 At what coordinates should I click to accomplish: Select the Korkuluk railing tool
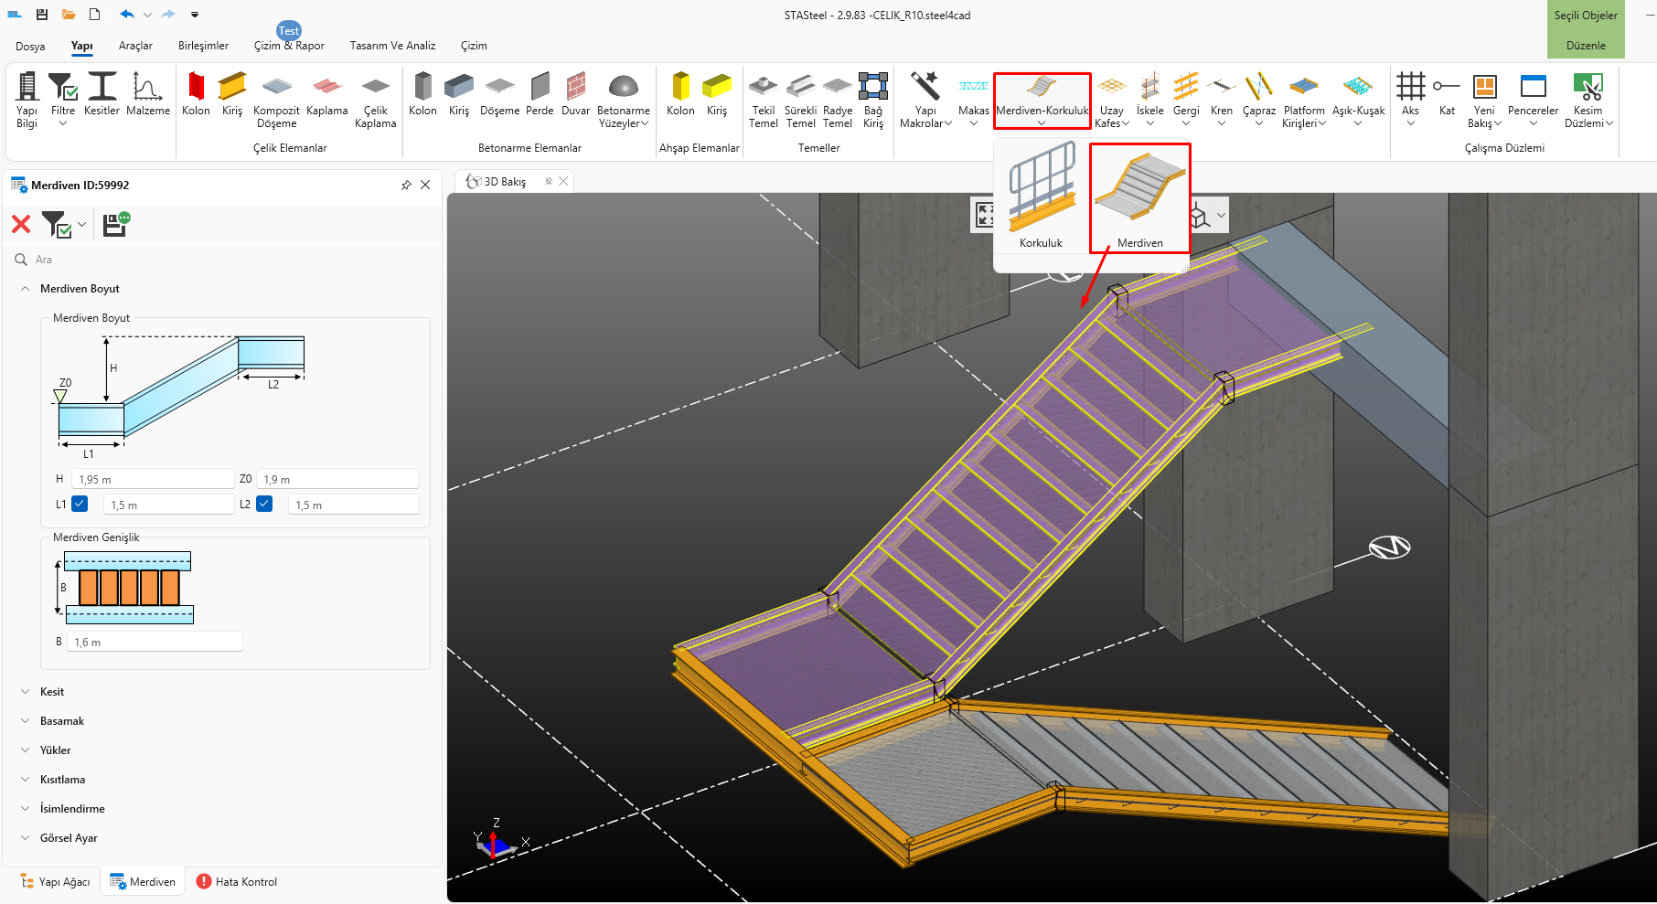click(1041, 197)
